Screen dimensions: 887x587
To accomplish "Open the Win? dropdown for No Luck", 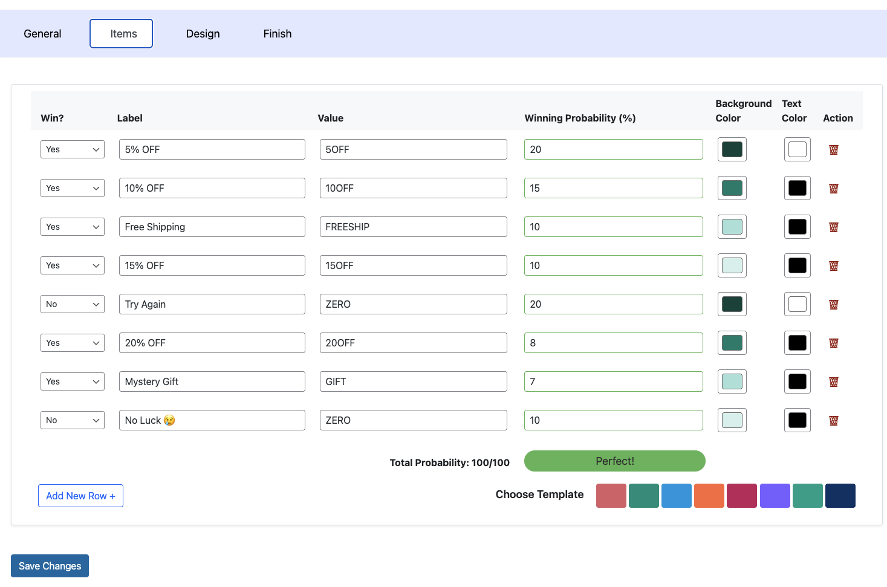I will click(x=72, y=420).
